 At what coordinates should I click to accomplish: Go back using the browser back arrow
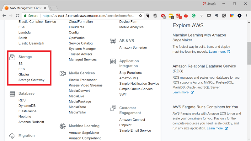pos(4,16)
